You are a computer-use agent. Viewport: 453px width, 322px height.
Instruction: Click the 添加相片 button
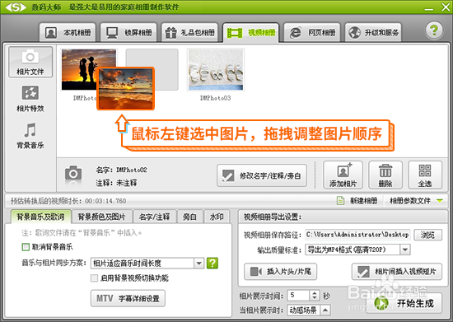click(343, 175)
